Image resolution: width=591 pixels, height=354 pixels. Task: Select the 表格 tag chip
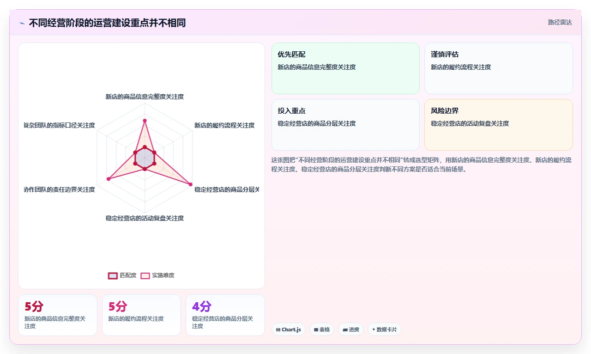[322, 330]
